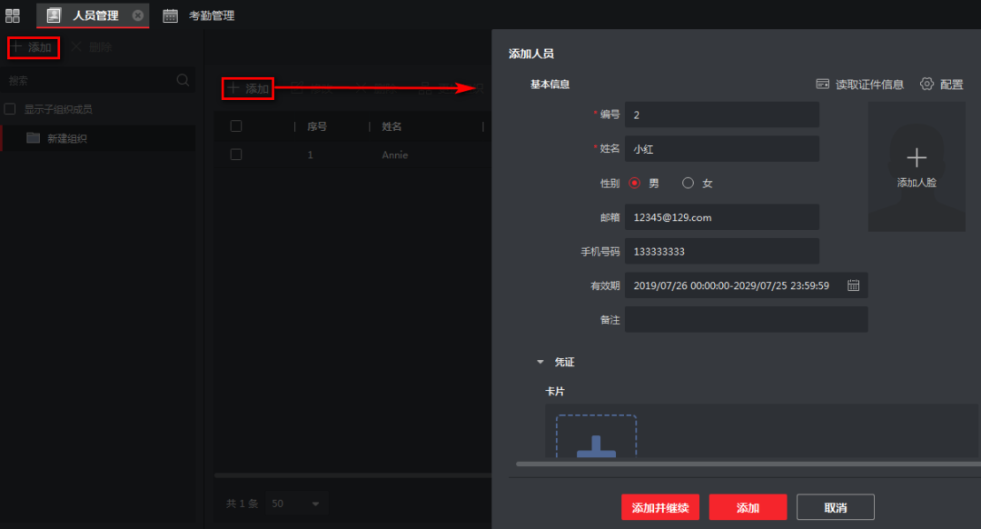Screen dimensions: 981x529
Task: Select the female gender radio button
Action: pyautogui.click(x=688, y=183)
